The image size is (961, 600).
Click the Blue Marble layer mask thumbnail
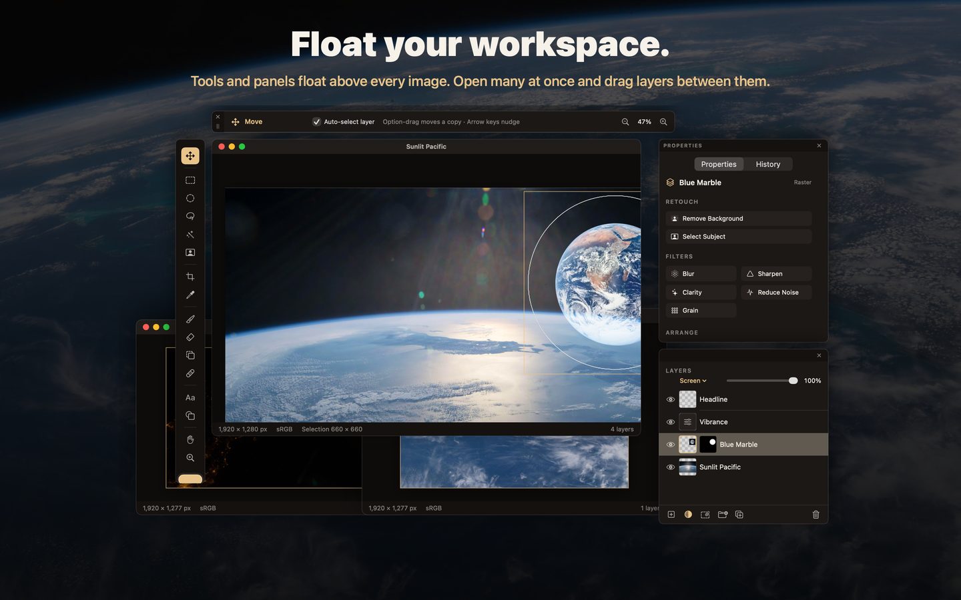(708, 445)
